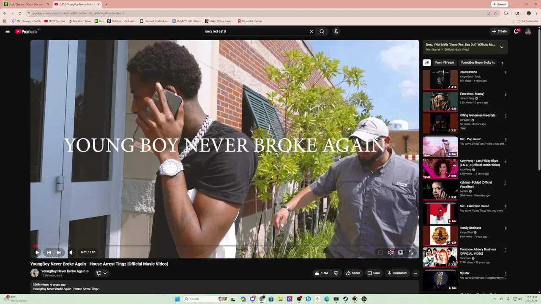Viewport: 541px width, 304px height.
Task: Open Following - Twitch bookmark
Action: (x=27, y=21)
